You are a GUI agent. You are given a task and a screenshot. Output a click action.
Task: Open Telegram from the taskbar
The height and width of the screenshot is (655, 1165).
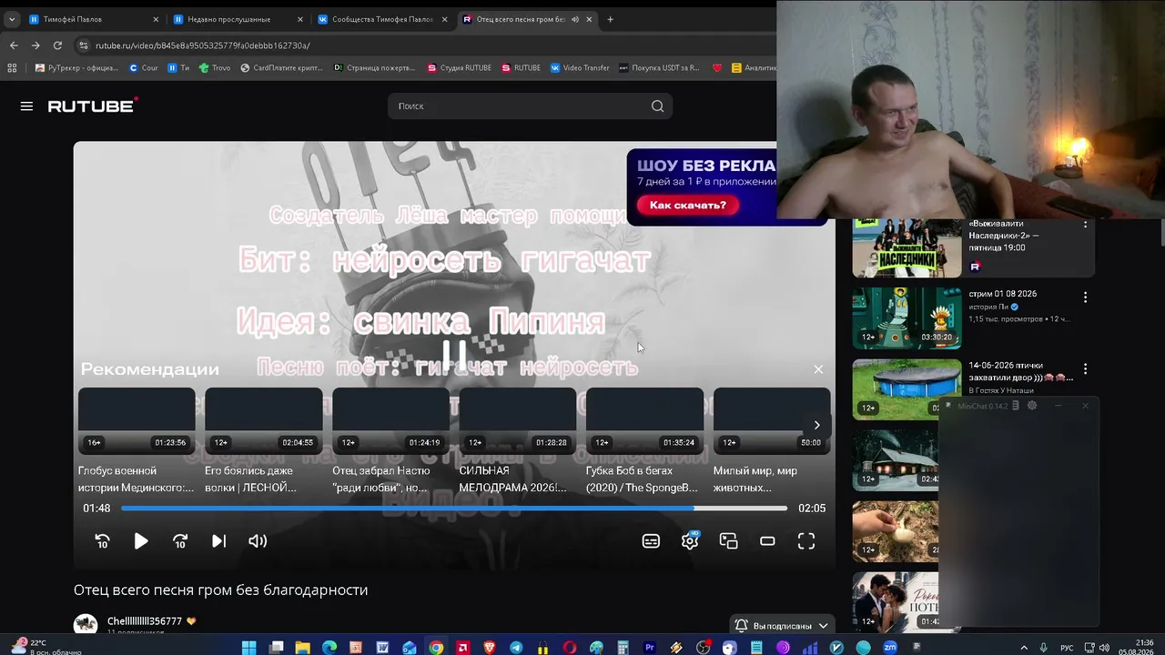point(516,648)
